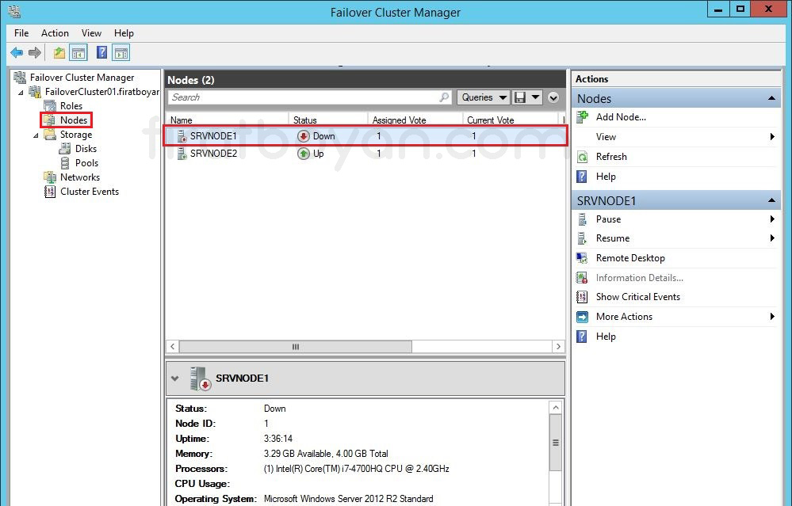Select Failover Cluster Manager root tree item
Image resolution: width=792 pixels, height=506 pixels.
point(82,78)
